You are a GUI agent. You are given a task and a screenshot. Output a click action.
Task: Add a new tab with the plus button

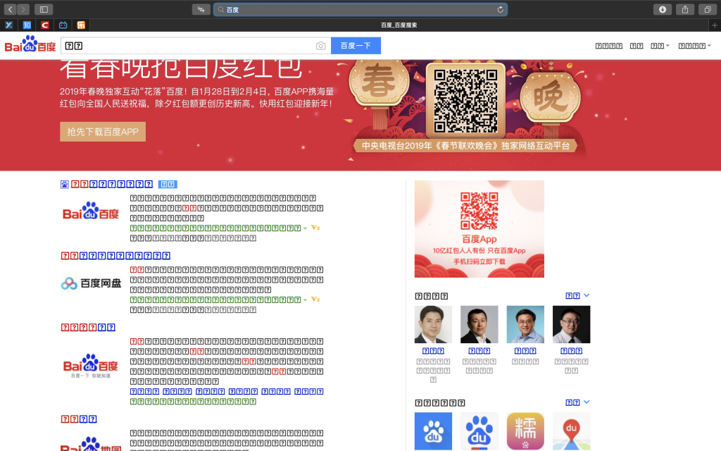click(x=715, y=25)
